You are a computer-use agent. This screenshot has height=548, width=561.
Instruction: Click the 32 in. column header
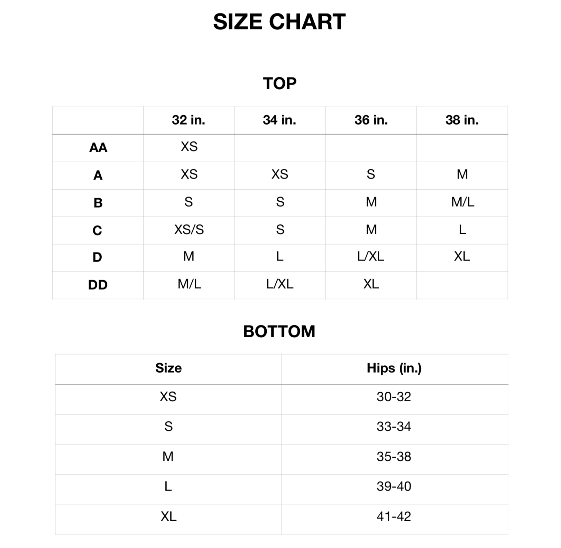[x=188, y=120]
